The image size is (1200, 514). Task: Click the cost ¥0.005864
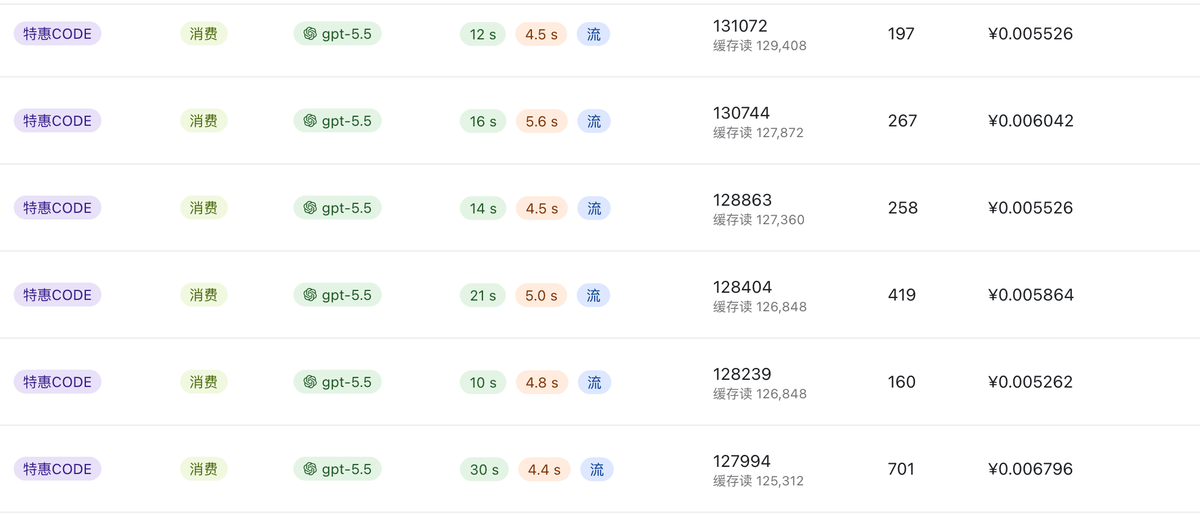[x=1031, y=295]
